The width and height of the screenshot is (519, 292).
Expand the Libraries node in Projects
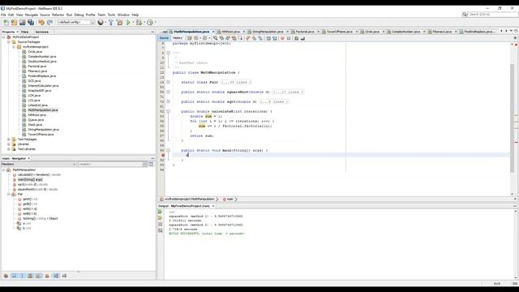(x=9, y=144)
